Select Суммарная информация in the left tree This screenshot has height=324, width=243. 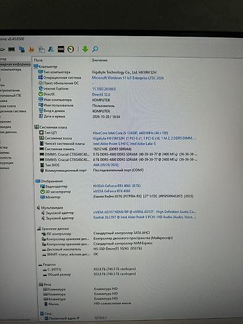click(15, 64)
